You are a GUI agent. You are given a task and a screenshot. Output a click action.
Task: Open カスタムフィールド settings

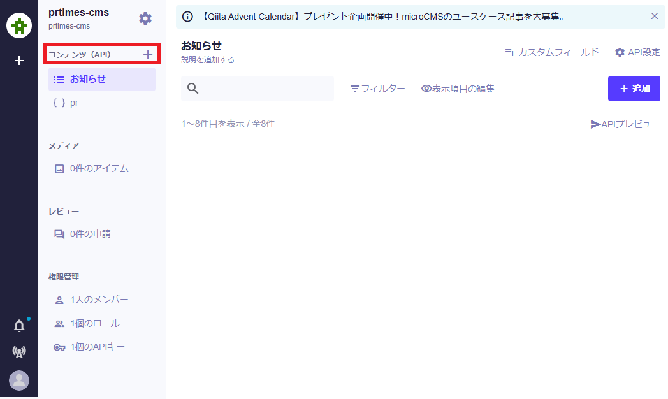(552, 52)
